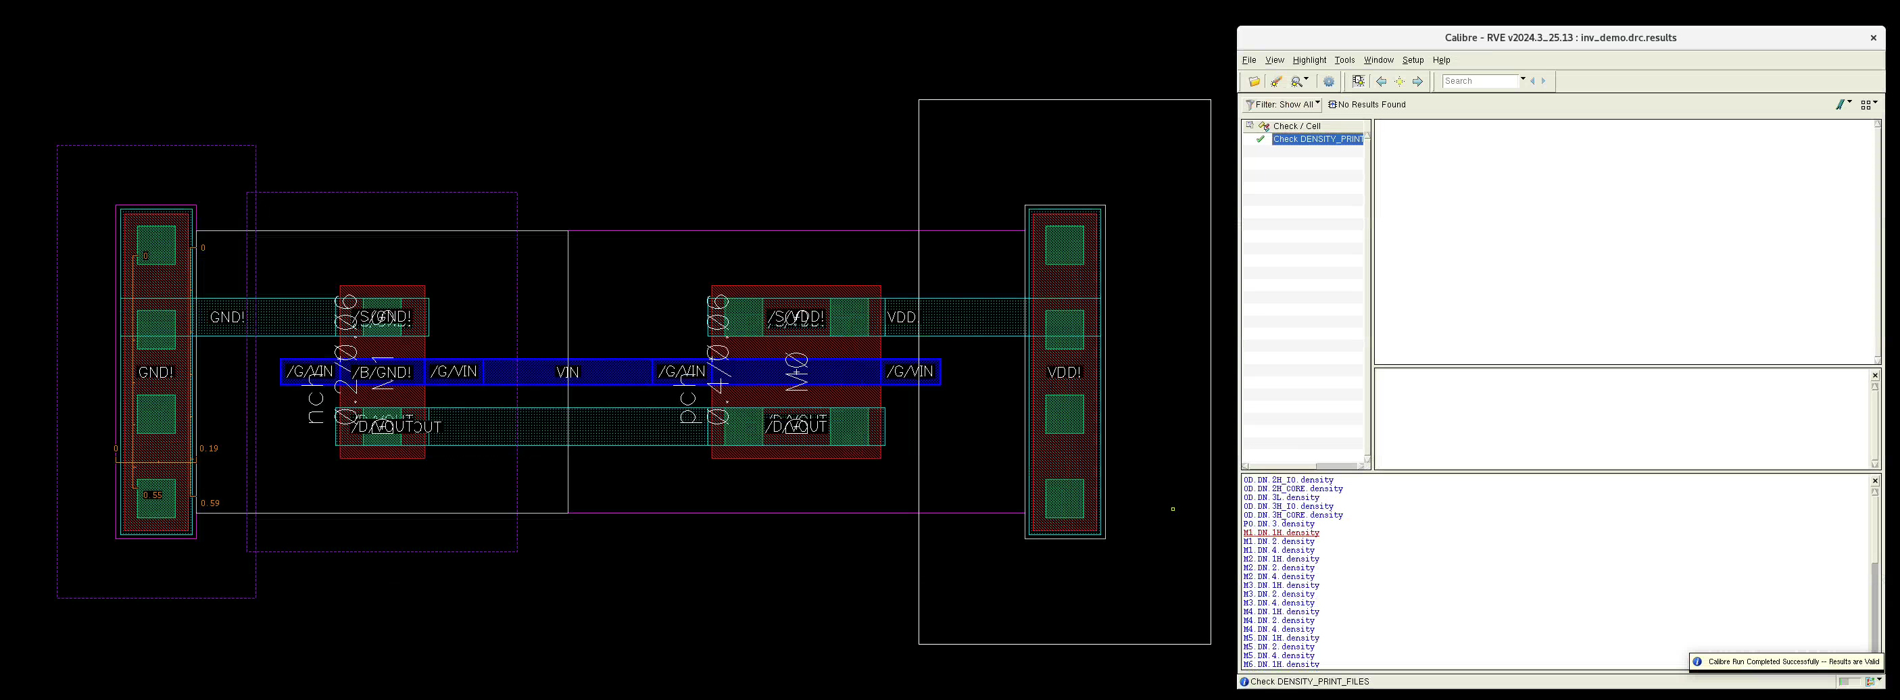Open the Filter: Show All dropdown
The height and width of the screenshot is (700, 1900).
[1282, 105]
